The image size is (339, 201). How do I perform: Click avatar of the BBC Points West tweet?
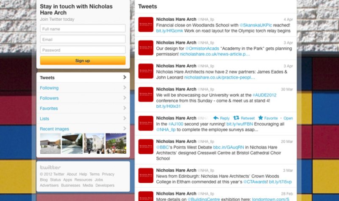(x=146, y=147)
